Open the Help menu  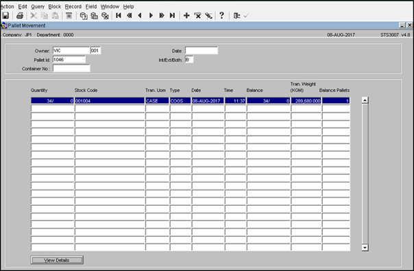(x=129, y=6)
